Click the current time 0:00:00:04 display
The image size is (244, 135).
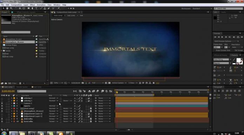coord(8,91)
